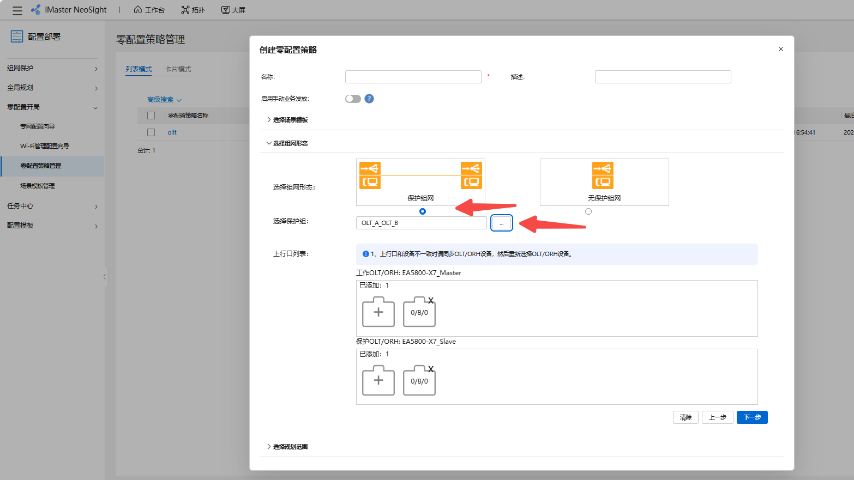
Task: Switch to the 列表模式 tab
Action: (139, 69)
